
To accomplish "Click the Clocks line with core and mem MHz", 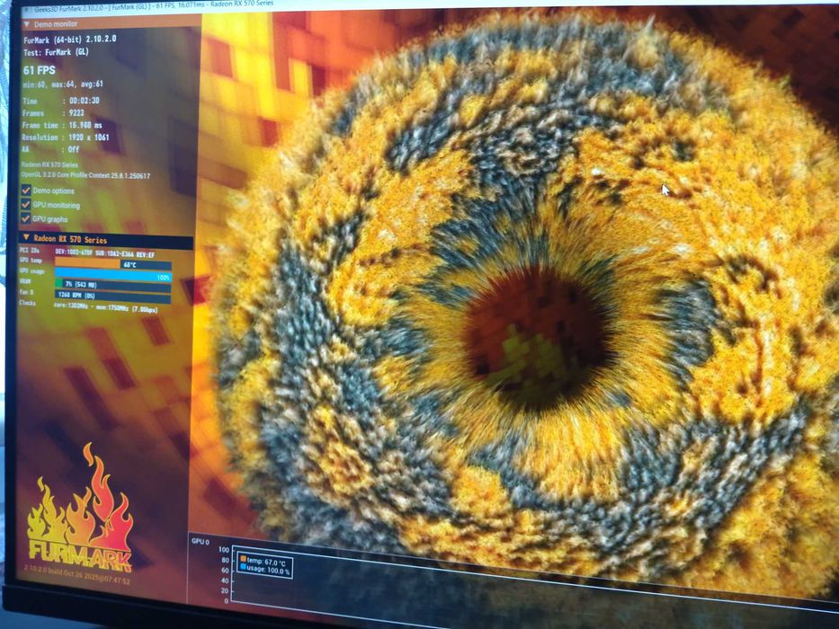I will [x=105, y=307].
